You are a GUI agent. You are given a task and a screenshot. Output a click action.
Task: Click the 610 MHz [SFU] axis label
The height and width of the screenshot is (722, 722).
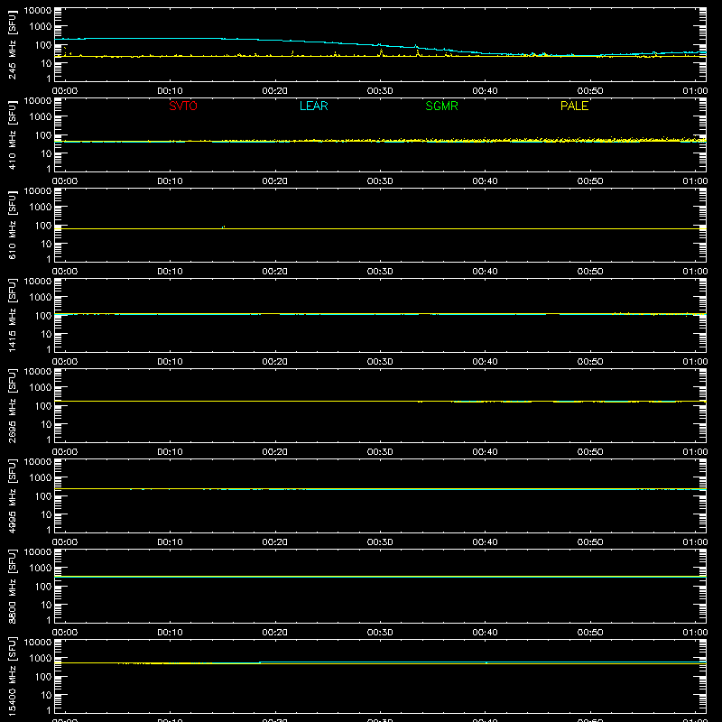pos(12,225)
